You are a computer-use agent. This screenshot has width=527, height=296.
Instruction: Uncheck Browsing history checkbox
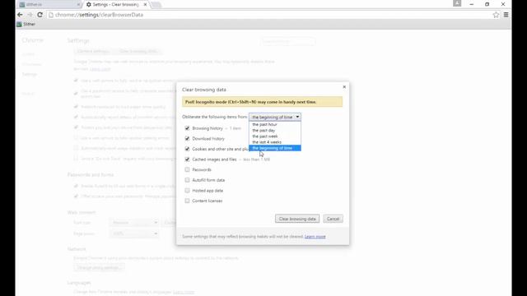pos(187,128)
